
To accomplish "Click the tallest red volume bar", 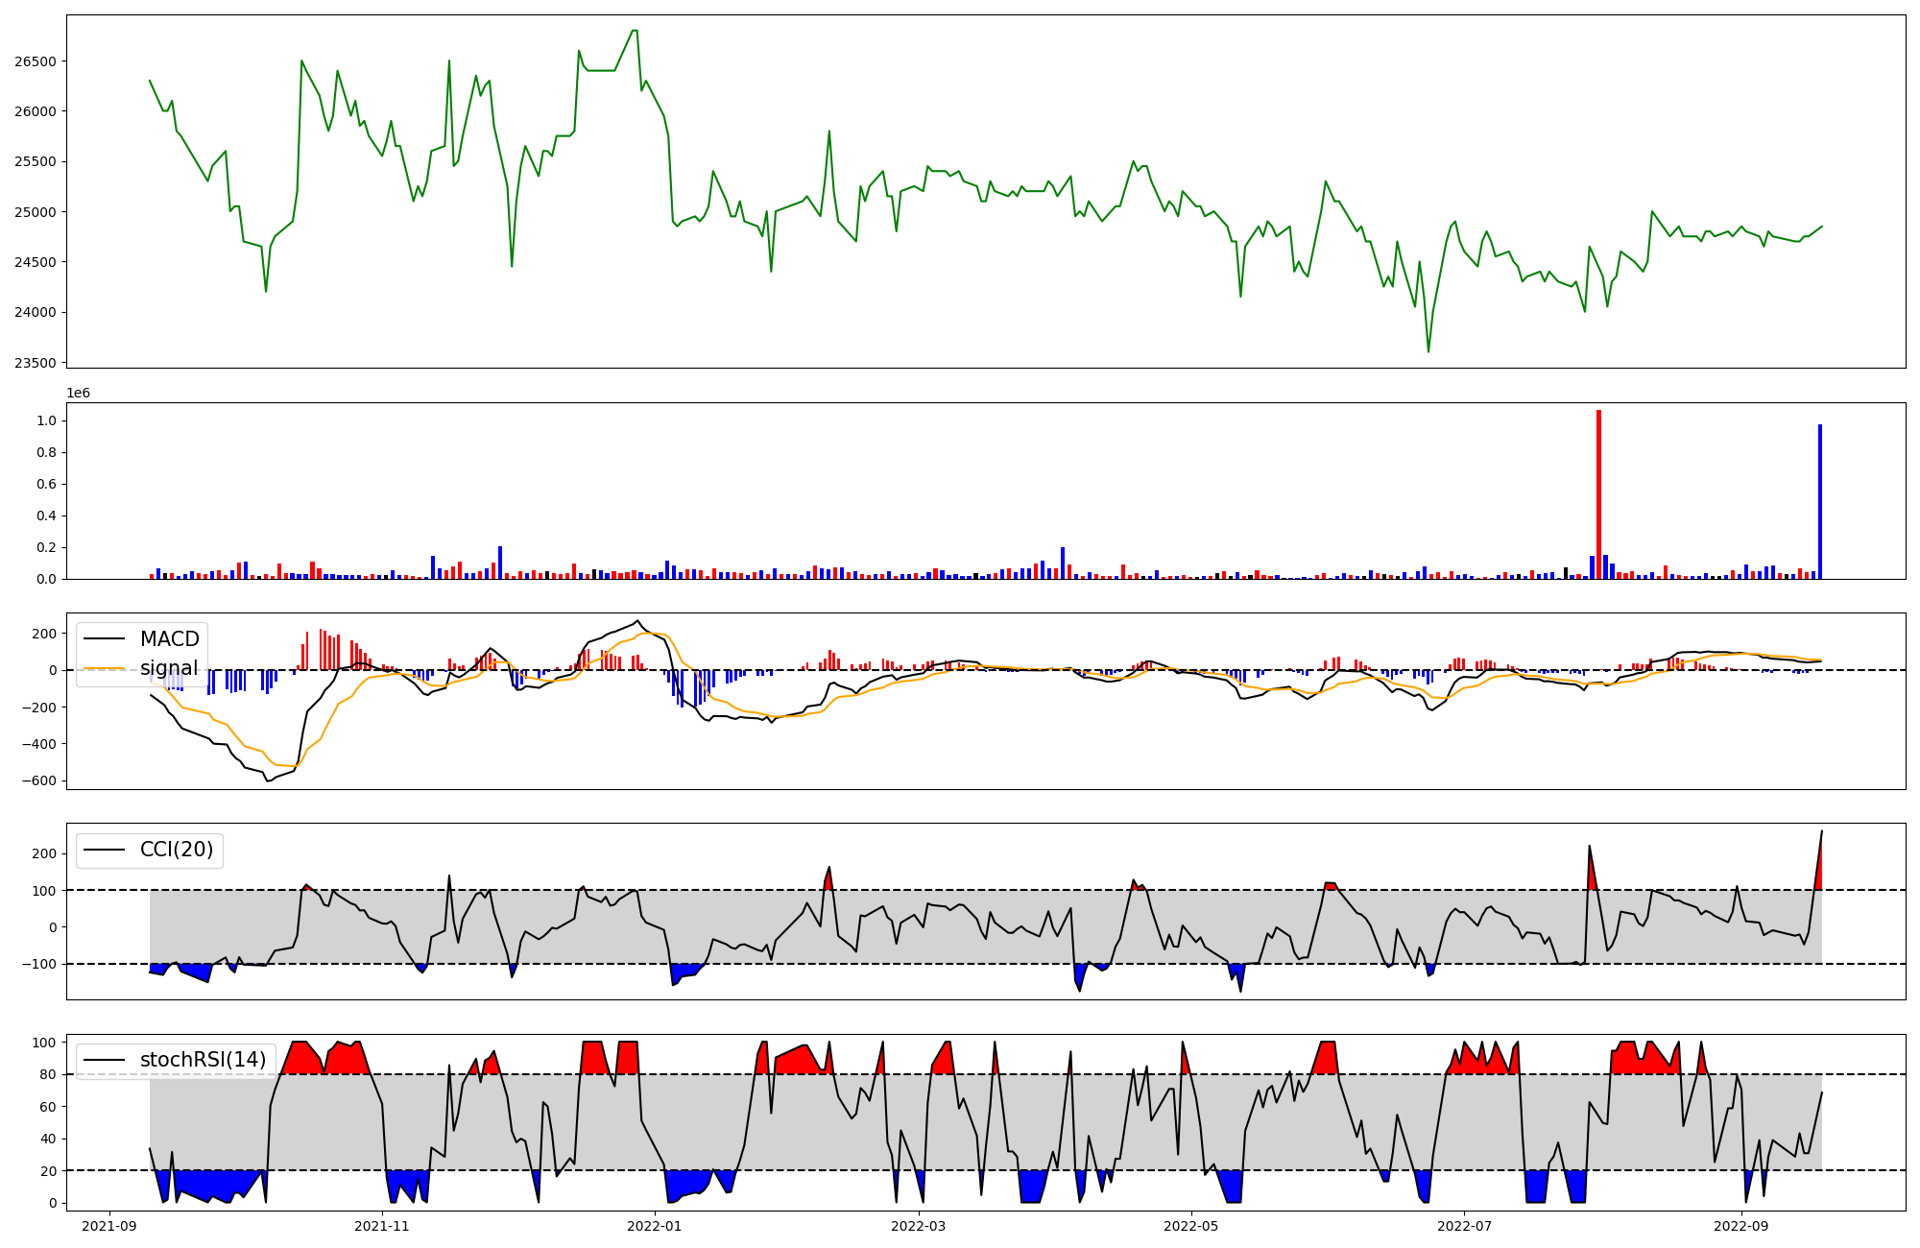I will 1598,494.
